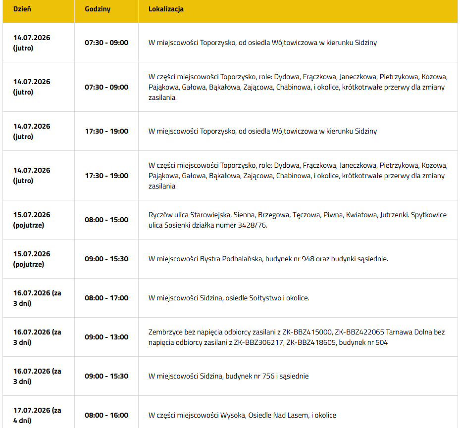Click Zembrzyce bez napięcia location text
The height and width of the screenshot is (428, 461).
tap(297, 337)
